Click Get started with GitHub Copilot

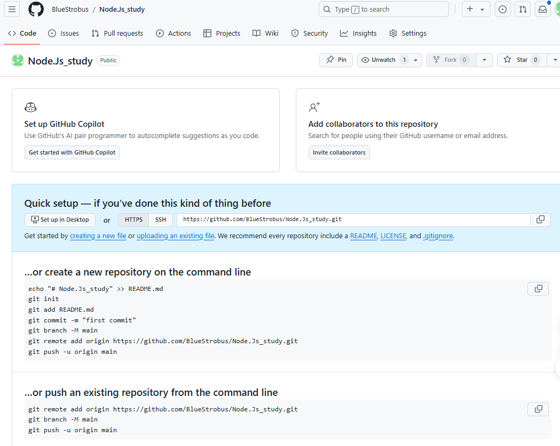(x=72, y=152)
